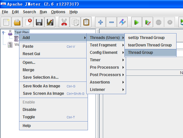Open the File menu
Image resolution: width=183 pixels, height=138 pixels.
point(5,12)
